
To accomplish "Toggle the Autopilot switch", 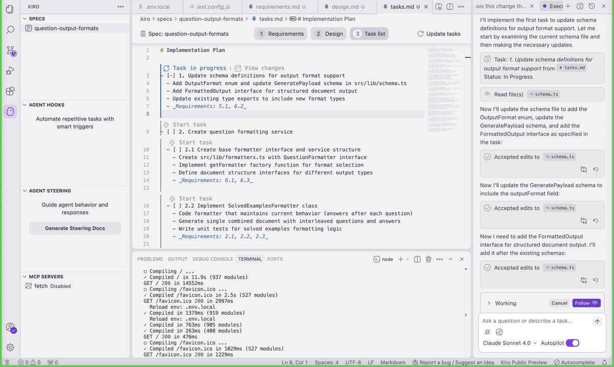I will [x=573, y=343].
